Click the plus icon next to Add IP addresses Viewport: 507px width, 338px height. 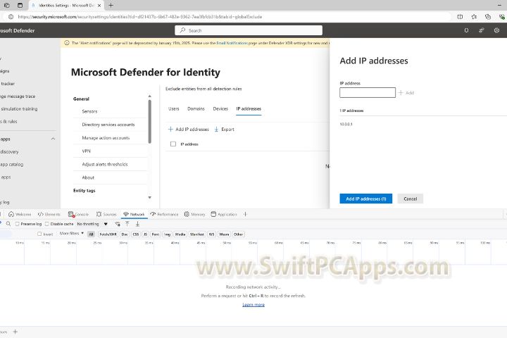170,129
